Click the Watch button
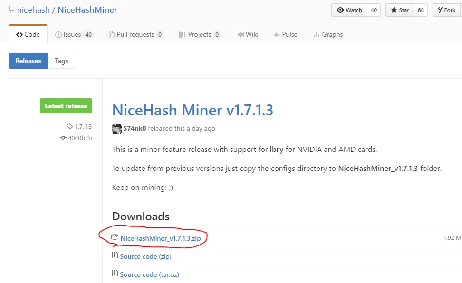This screenshot has height=283, width=462. 349,10
